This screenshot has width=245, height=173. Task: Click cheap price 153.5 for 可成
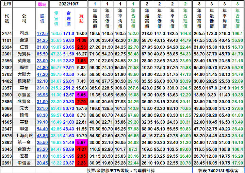coord(56,34)
